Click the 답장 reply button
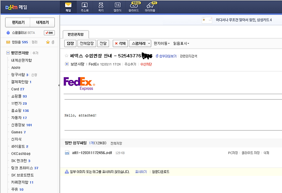Screen dimensions: 282x193 coord(70,44)
